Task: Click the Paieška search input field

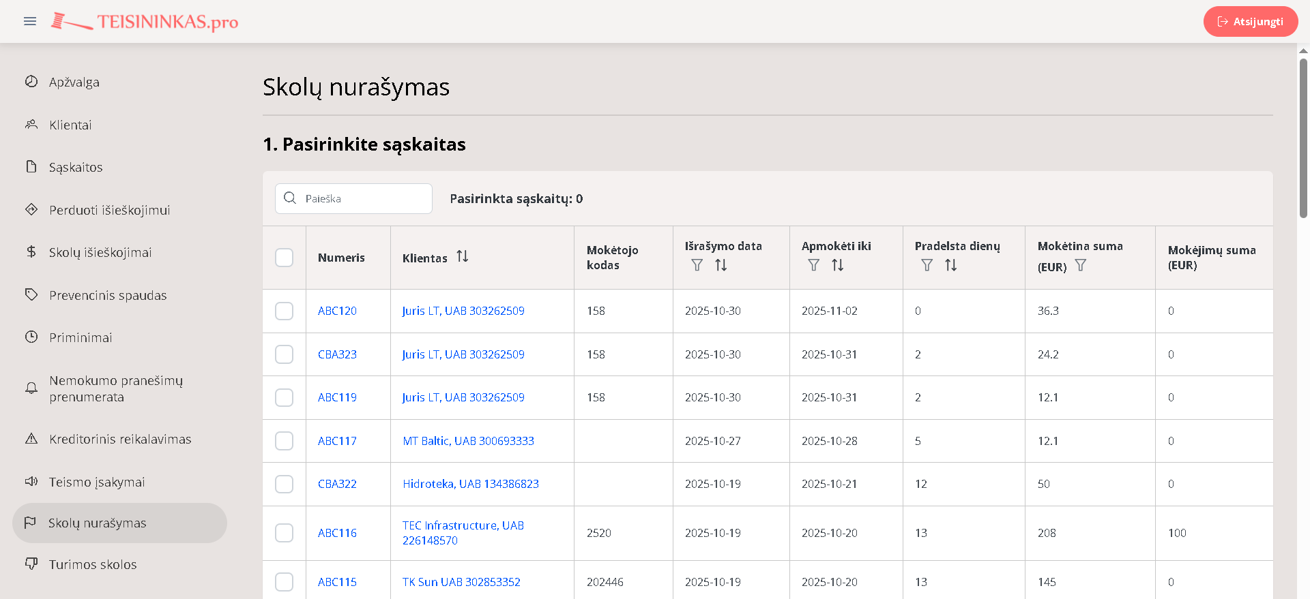Action: [x=353, y=198]
